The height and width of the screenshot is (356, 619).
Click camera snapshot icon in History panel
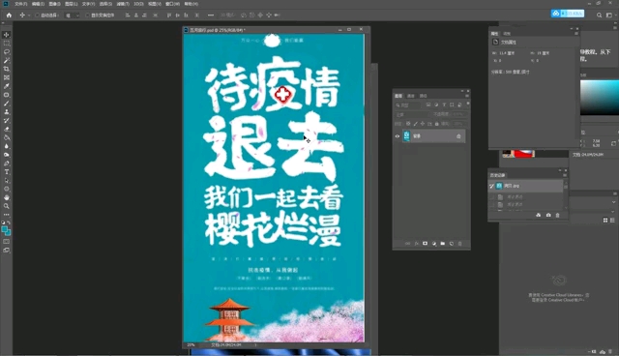tap(548, 215)
